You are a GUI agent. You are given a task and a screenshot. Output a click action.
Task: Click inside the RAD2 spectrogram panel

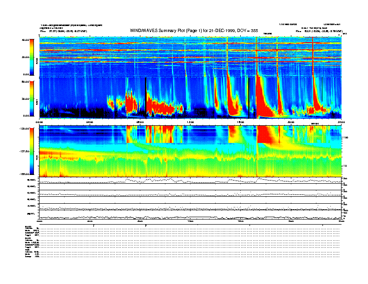coord(191,57)
